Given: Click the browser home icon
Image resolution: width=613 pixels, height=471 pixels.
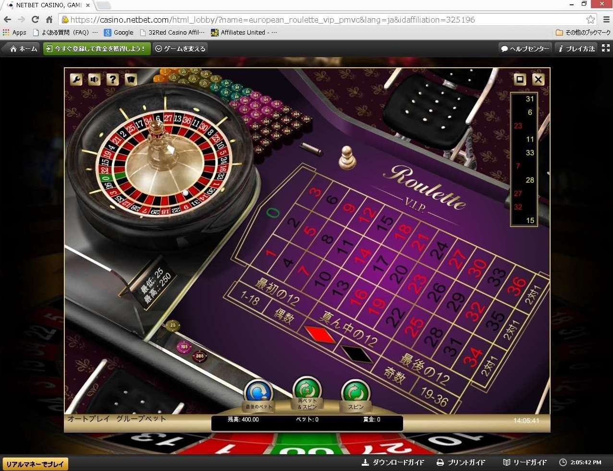Looking at the screenshot, I should tap(49, 20).
